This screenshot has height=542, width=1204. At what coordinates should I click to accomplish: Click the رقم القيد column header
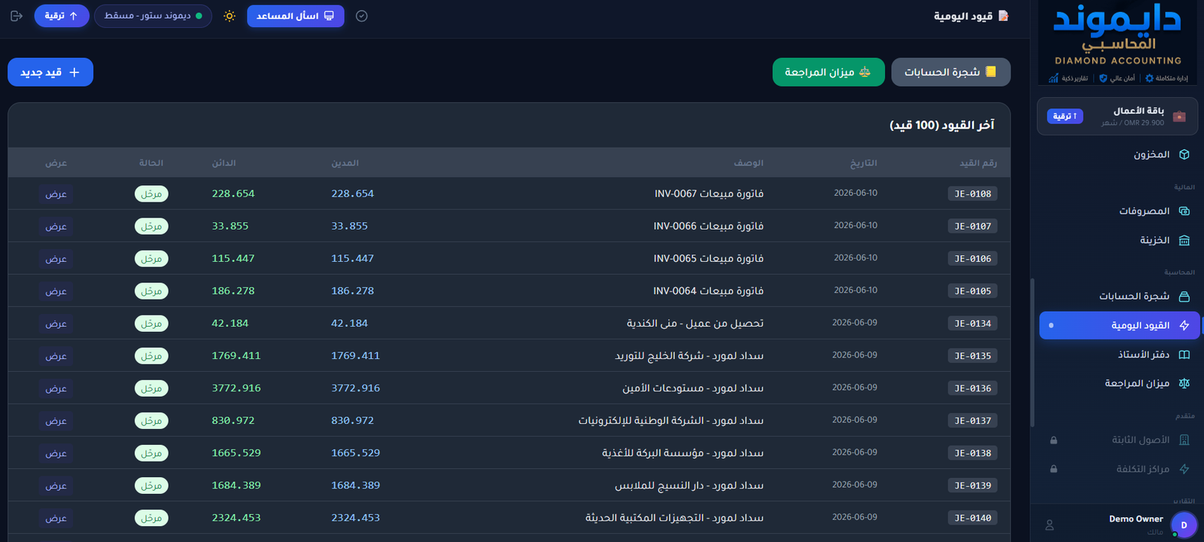[978, 163]
